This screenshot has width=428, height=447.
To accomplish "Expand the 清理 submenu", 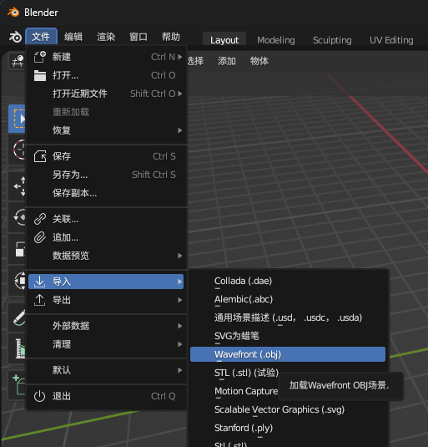I will tap(106, 344).
